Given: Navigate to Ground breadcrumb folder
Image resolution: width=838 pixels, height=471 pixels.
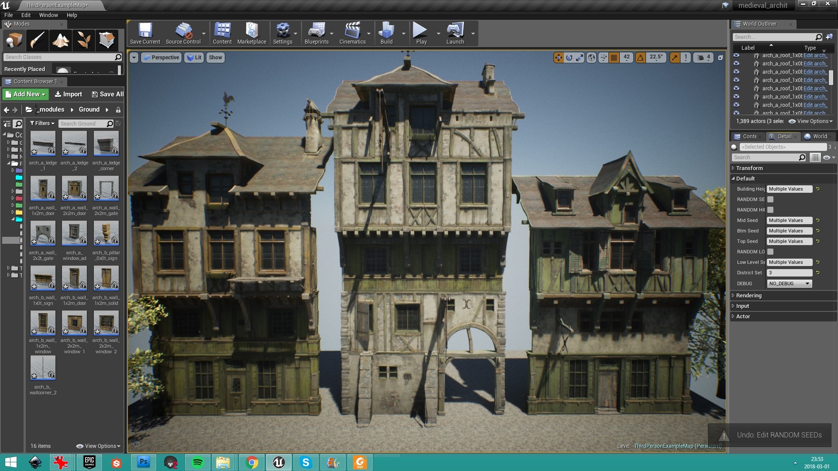Looking at the screenshot, I should 89,109.
